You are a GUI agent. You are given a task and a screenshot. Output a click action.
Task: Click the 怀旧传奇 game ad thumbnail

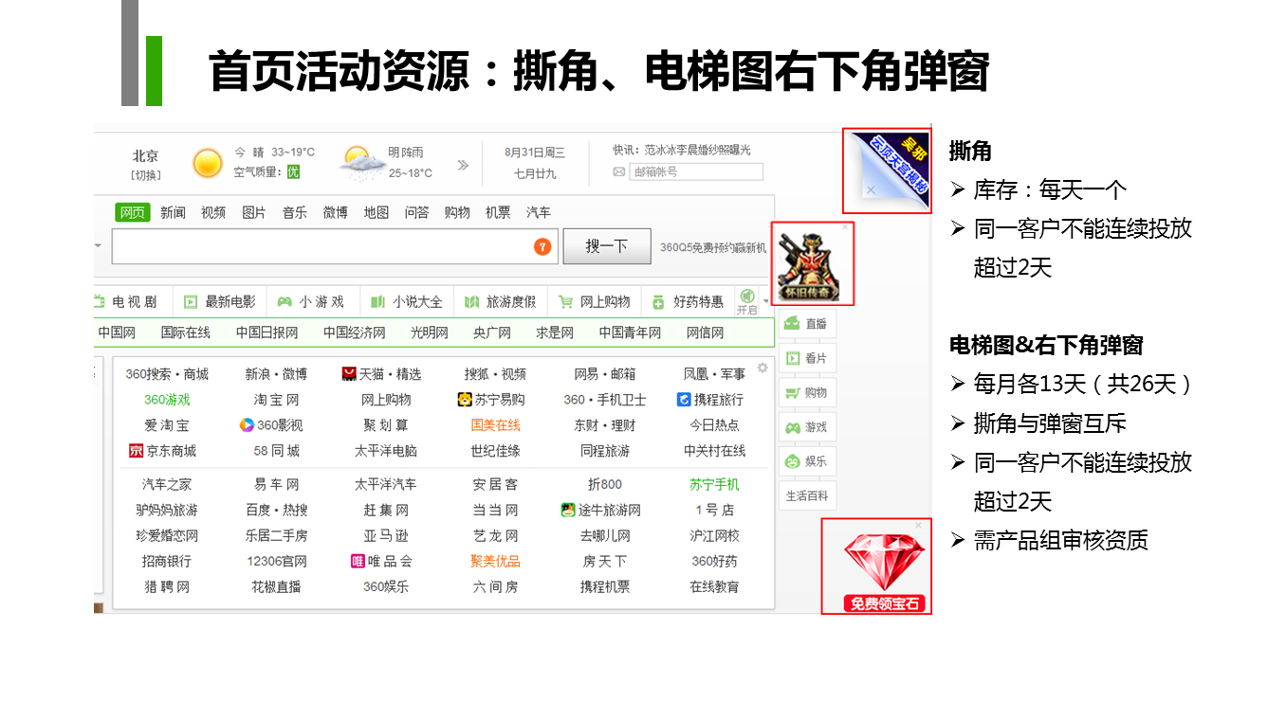pos(813,264)
